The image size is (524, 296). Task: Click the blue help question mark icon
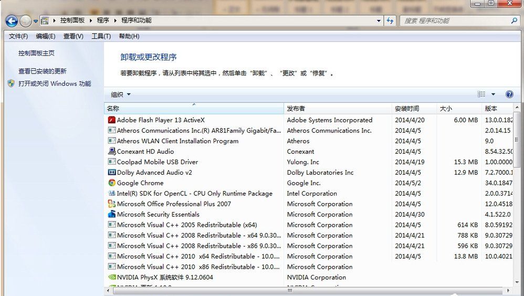coord(509,94)
